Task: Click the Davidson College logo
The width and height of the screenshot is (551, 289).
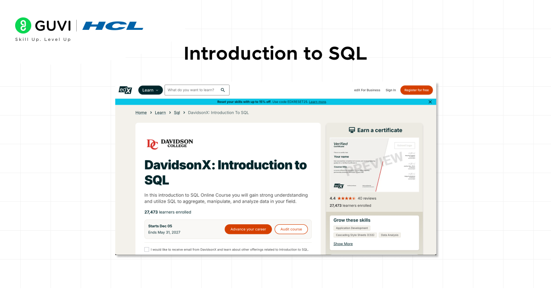Action: tap(169, 144)
